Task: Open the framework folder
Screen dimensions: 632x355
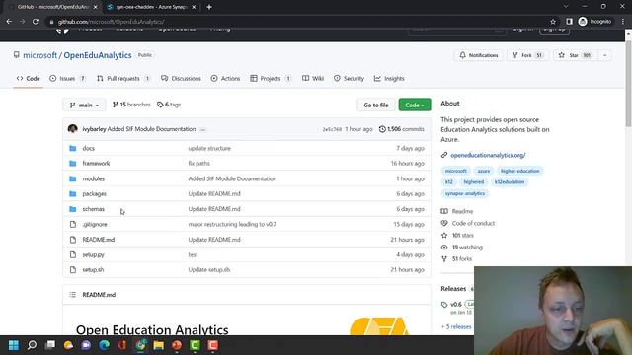Action: click(x=96, y=164)
